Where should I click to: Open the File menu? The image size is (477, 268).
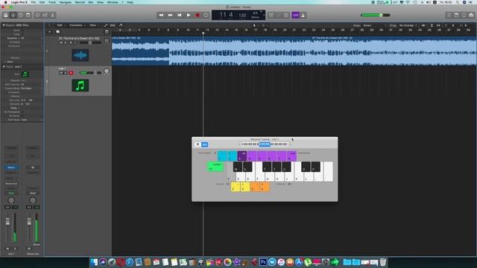click(33, 2)
